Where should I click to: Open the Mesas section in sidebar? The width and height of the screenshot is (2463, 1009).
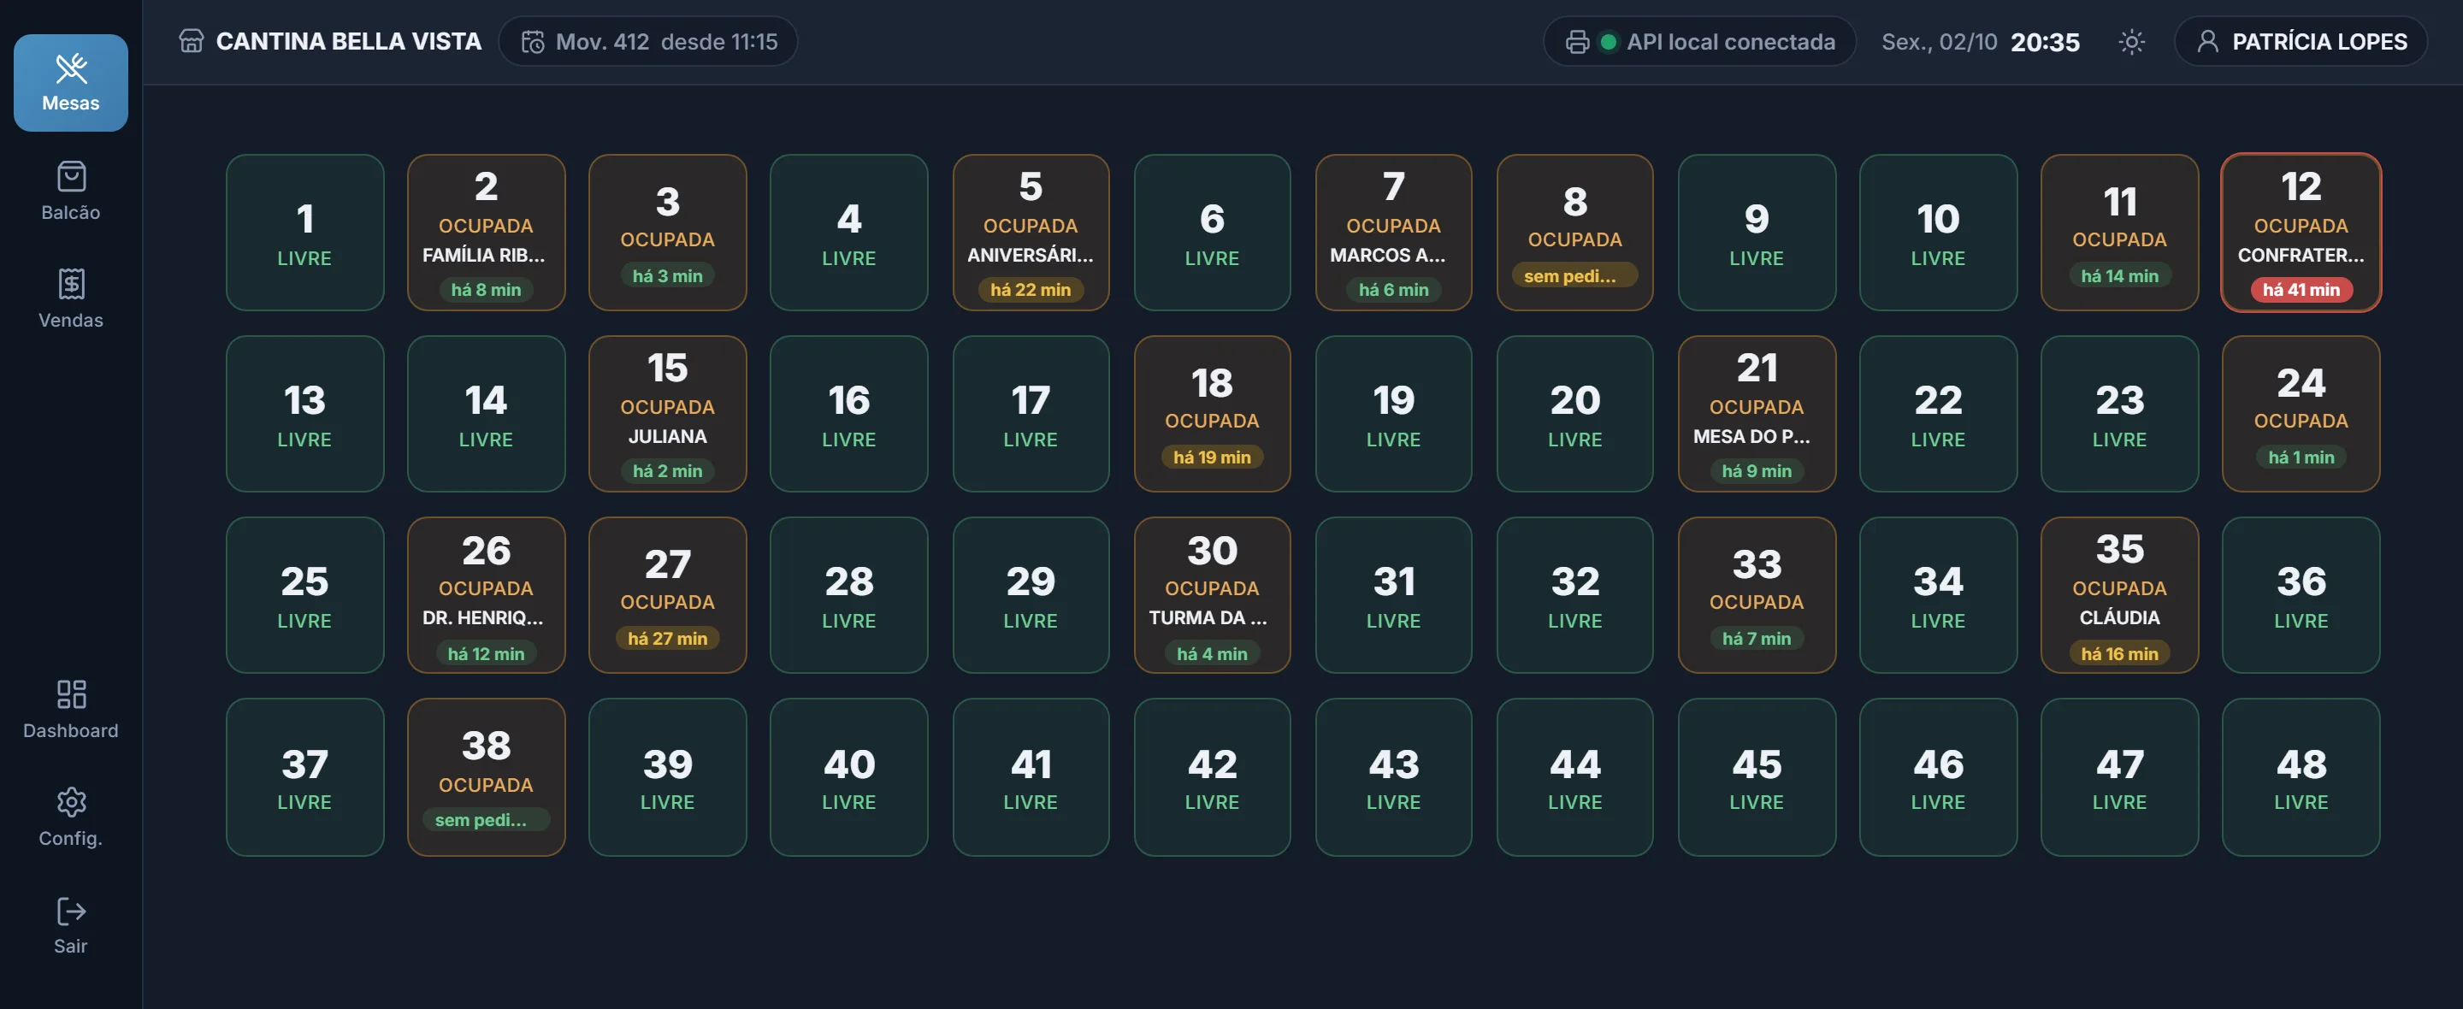pyautogui.click(x=71, y=82)
